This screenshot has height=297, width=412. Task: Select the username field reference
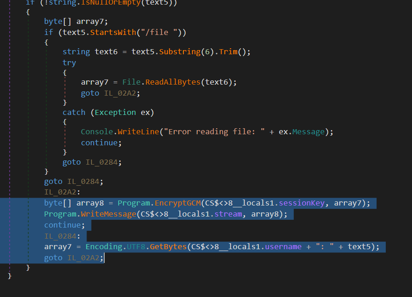pos(283,246)
